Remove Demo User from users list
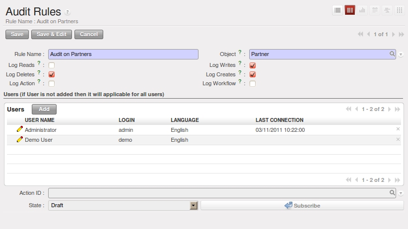The image size is (408, 229). (x=398, y=139)
